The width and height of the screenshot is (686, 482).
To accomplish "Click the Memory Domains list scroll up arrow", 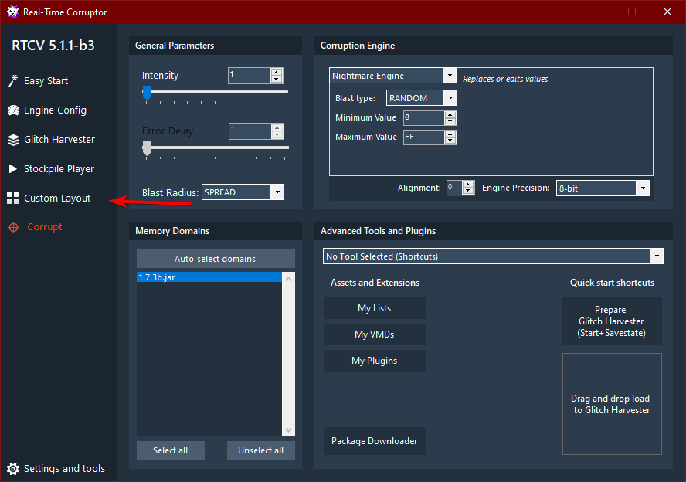I will [288, 279].
